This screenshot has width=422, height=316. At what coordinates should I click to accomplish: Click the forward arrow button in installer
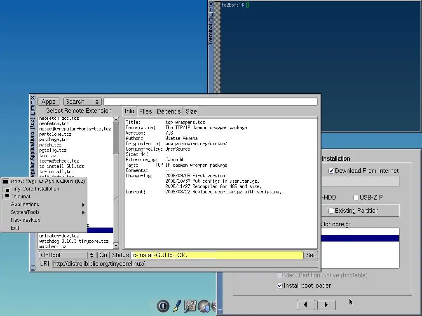point(326,305)
